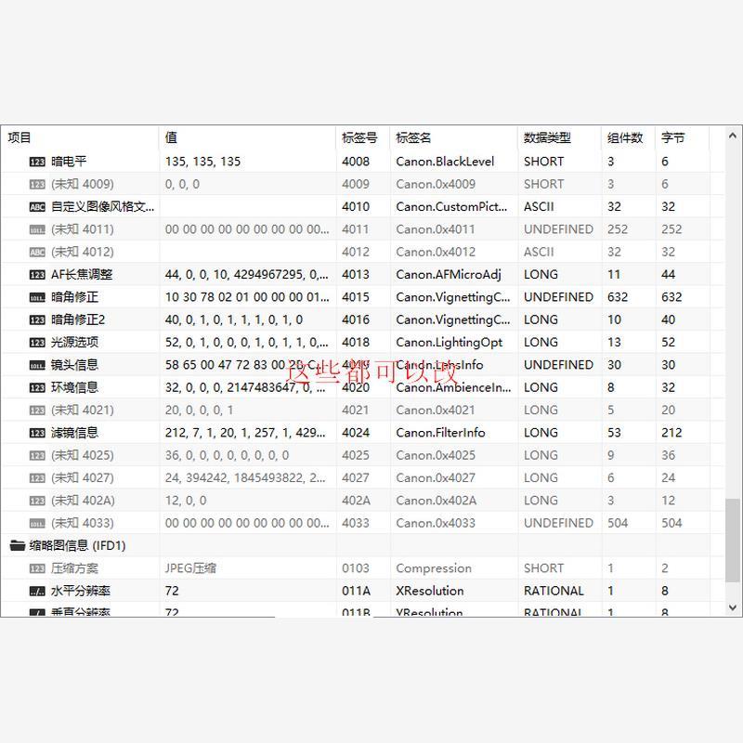Click the binary icon beside 暗角修正 row 4015
743x743 pixels.
tap(37, 297)
